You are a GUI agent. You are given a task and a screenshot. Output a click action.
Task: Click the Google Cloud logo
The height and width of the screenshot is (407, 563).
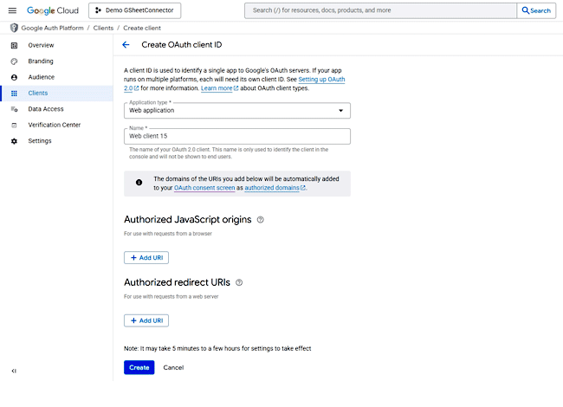coord(54,10)
